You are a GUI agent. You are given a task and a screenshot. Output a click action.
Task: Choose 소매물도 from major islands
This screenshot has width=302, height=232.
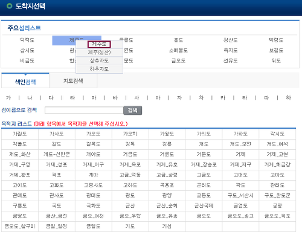(x=178, y=50)
